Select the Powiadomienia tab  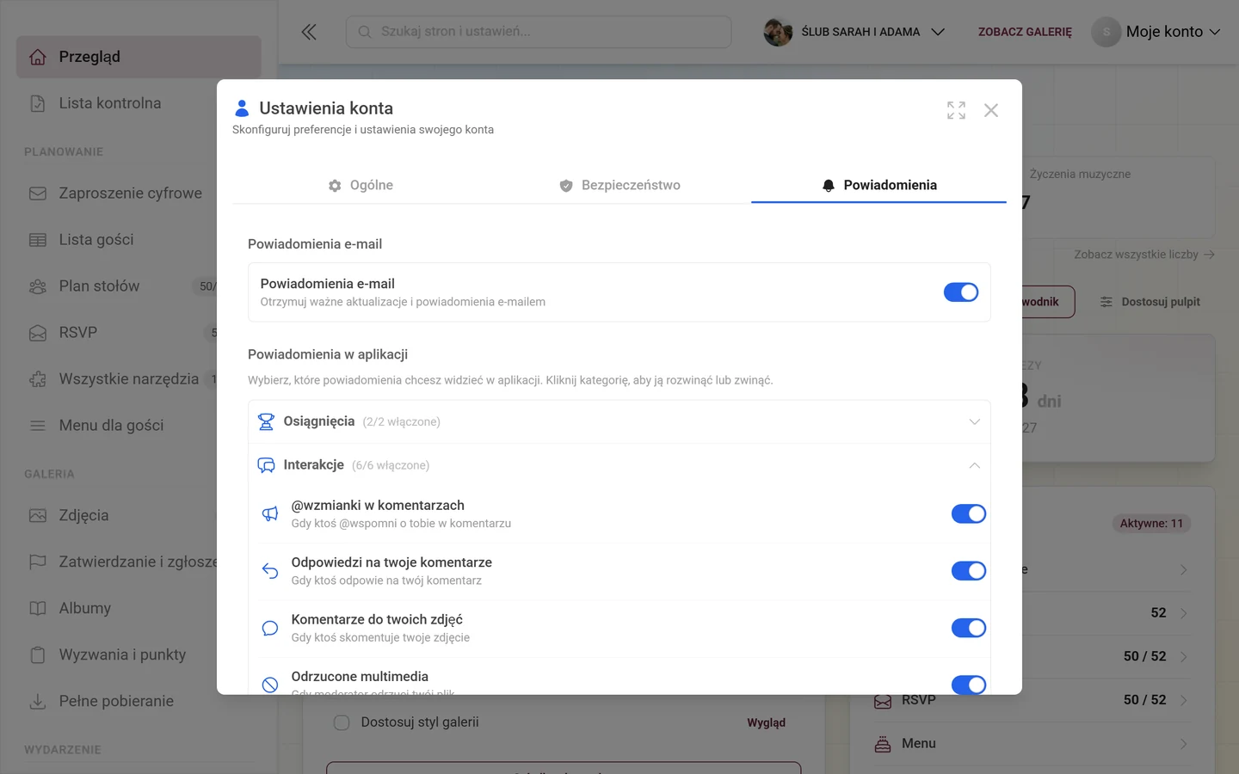click(x=878, y=185)
